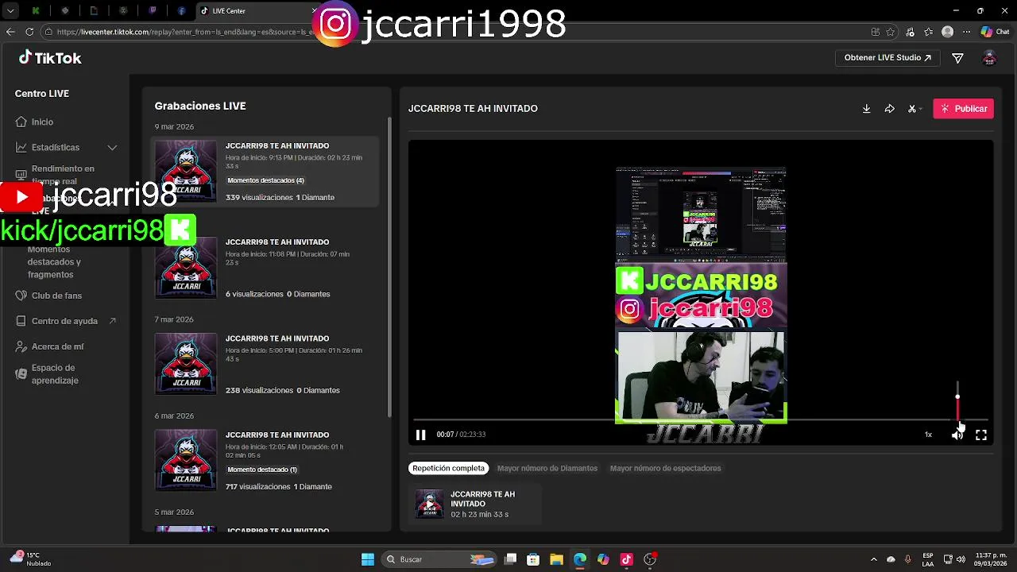The width and height of the screenshot is (1017, 572).
Task: Open the browser favorites list icon
Action: point(929,32)
